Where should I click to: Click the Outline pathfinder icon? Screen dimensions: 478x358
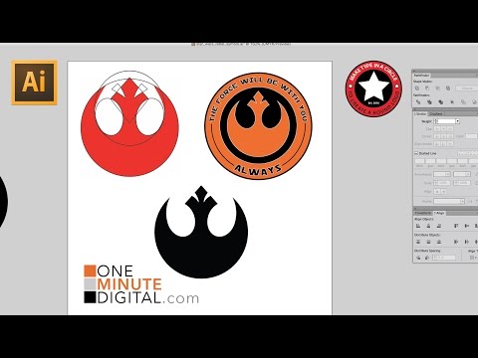[x=463, y=102]
